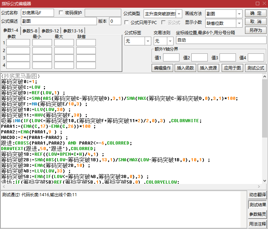268x229 pixels.
Task: Toggle the 云公式 checkbox
Action: [164, 22]
